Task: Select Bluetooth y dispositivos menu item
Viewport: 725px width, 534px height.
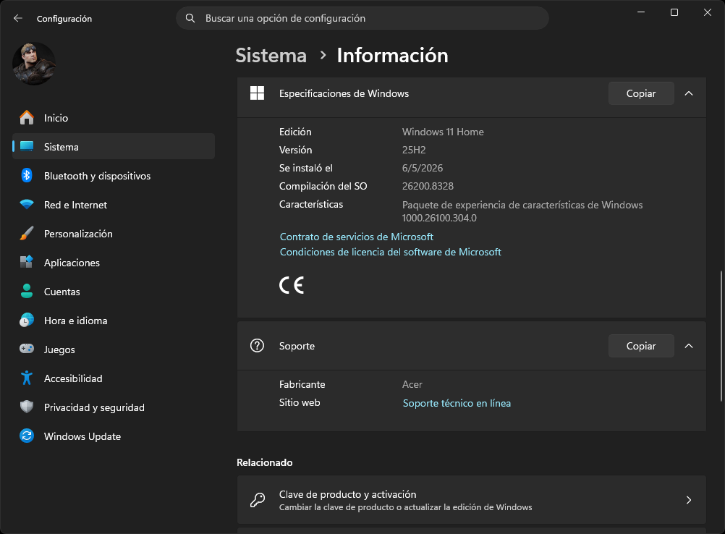Action: pyautogui.click(x=114, y=176)
